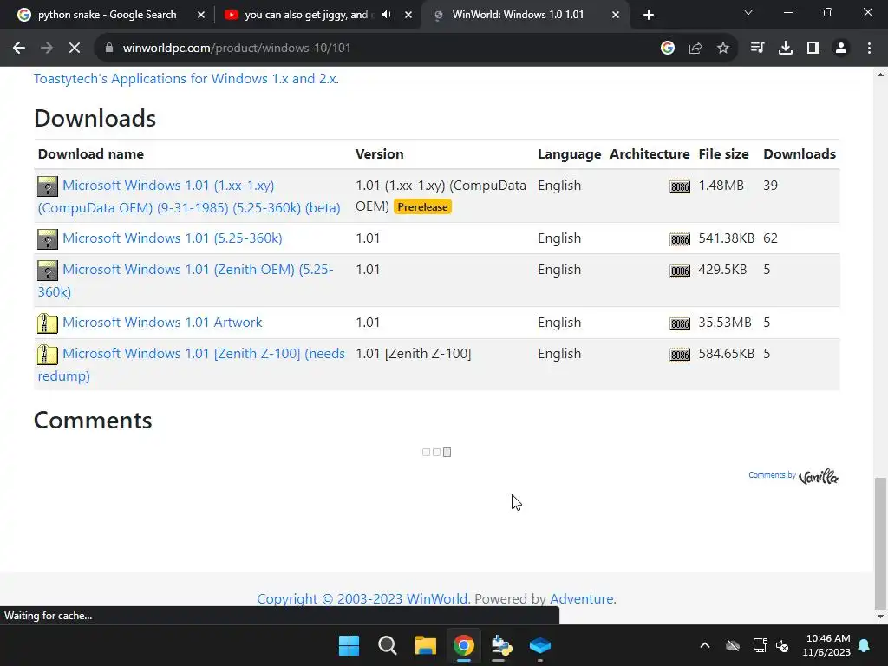
Task: Open CompuData OEM beta download link
Action: [189, 197]
